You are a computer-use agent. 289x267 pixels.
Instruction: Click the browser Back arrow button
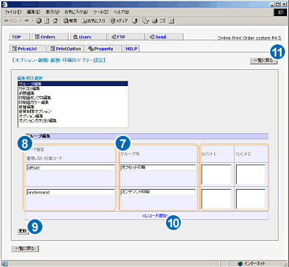10,21
